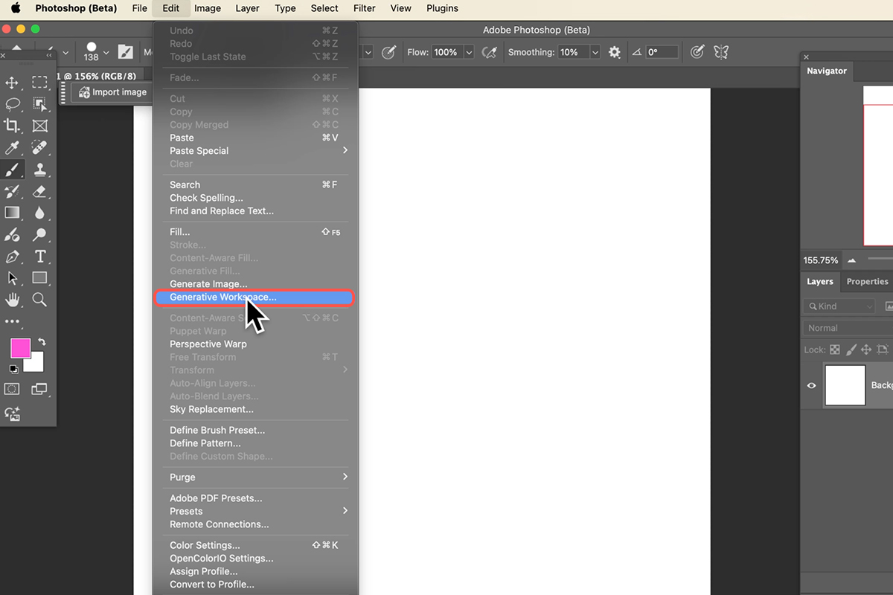Open the Normal blend mode dropdown
Image resolution: width=893 pixels, height=595 pixels.
848,328
